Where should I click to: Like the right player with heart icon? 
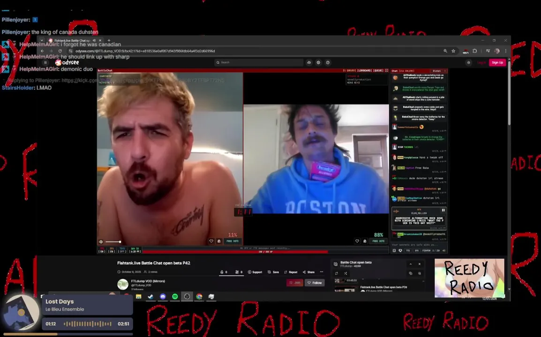pyautogui.click(x=357, y=241)
